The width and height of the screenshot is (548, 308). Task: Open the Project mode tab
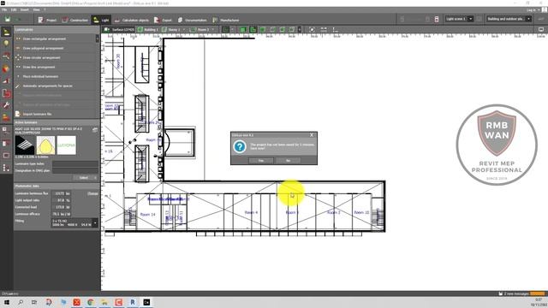coord(47,20)
